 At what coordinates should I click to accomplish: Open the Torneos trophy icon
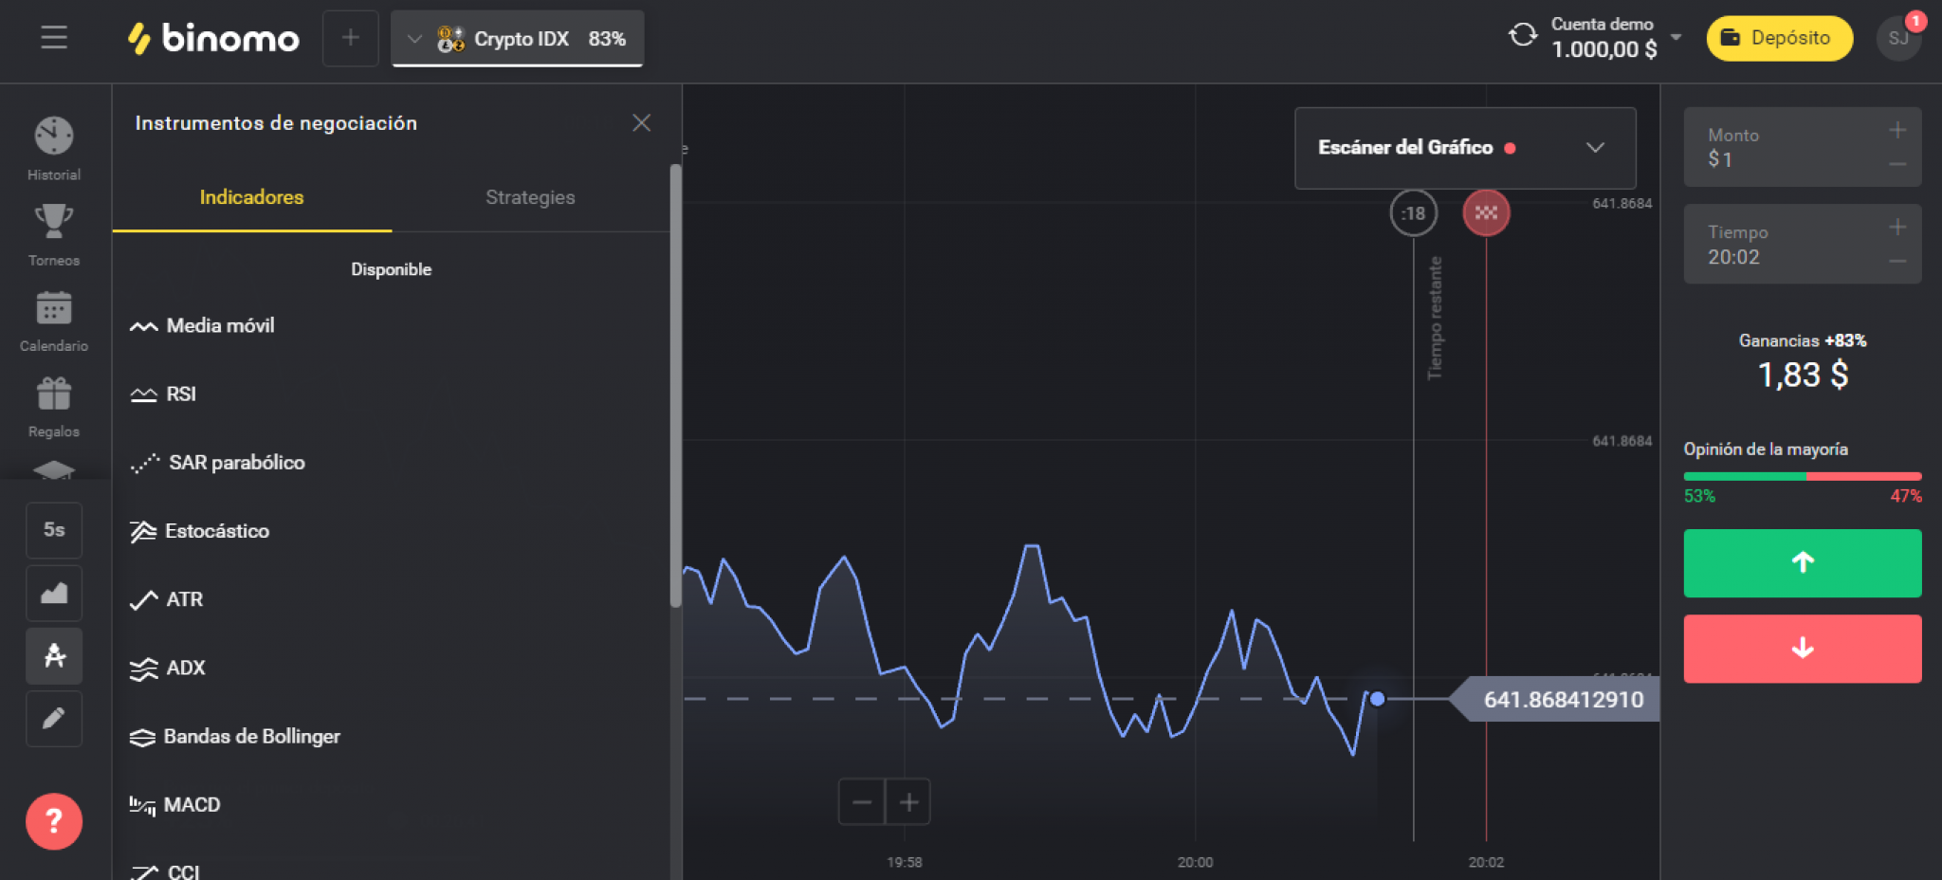tap(54, 222)
